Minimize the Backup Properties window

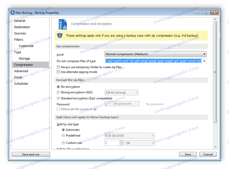pos(198,13)
